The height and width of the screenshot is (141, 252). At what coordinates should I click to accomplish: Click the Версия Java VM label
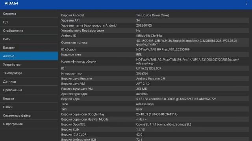click(x=73, y=83)
